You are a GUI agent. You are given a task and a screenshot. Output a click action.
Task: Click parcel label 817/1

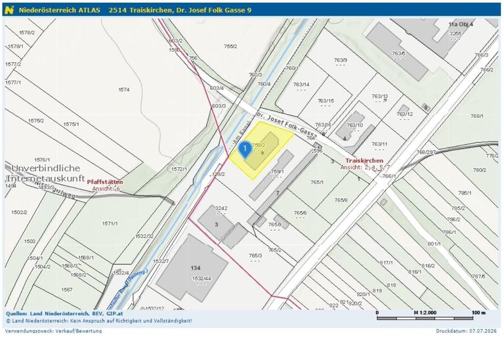(x=386, y=263)
